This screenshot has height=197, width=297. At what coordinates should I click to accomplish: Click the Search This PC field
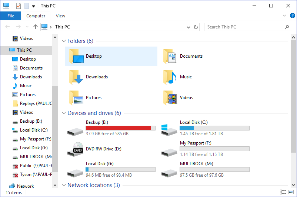[x=245, y=27]
